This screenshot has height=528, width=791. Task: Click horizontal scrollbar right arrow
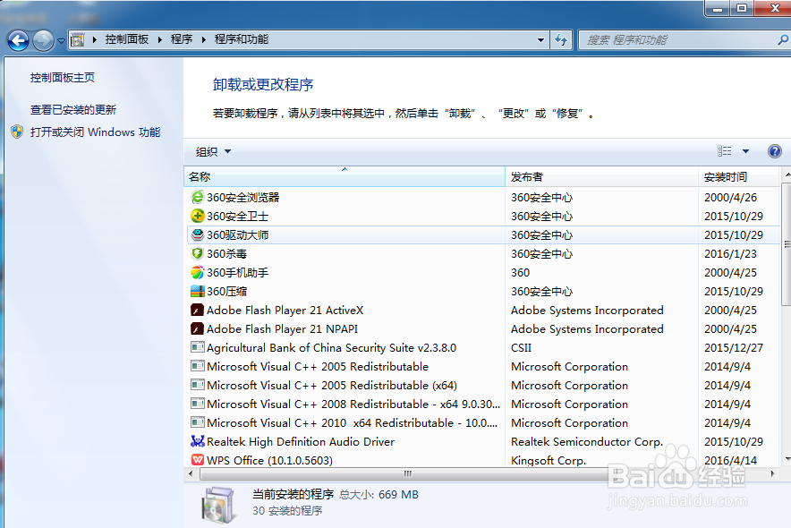[772, 473]
